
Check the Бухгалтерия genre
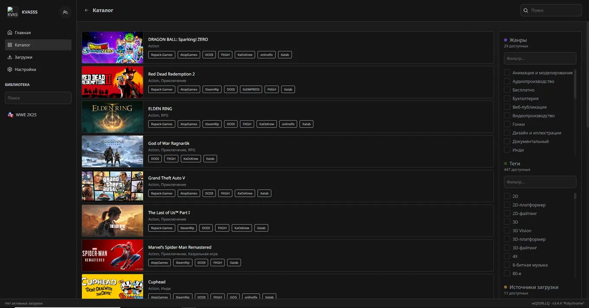[x=507, y=99]
